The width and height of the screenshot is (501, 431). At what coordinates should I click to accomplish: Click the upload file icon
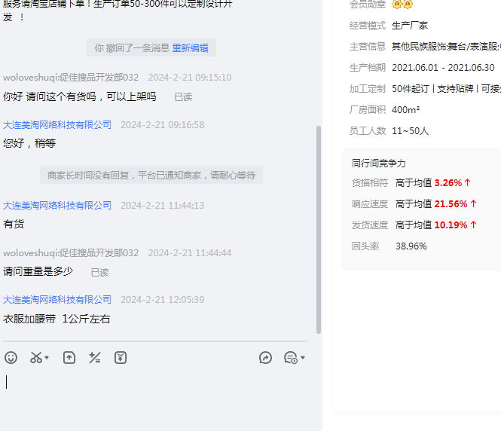point(69,358)
